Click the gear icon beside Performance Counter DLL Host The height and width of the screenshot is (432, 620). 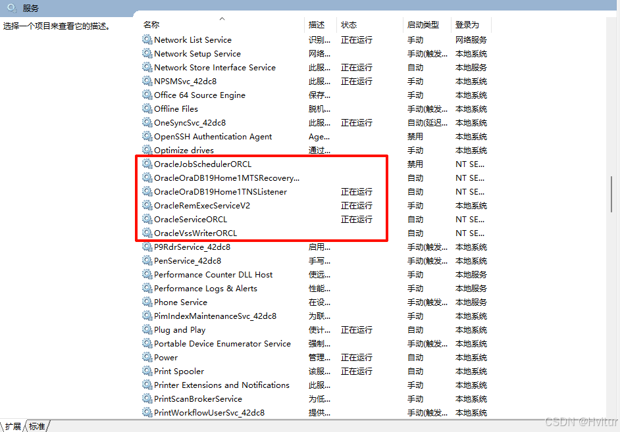pyautogui.click(x=147, y=274)
